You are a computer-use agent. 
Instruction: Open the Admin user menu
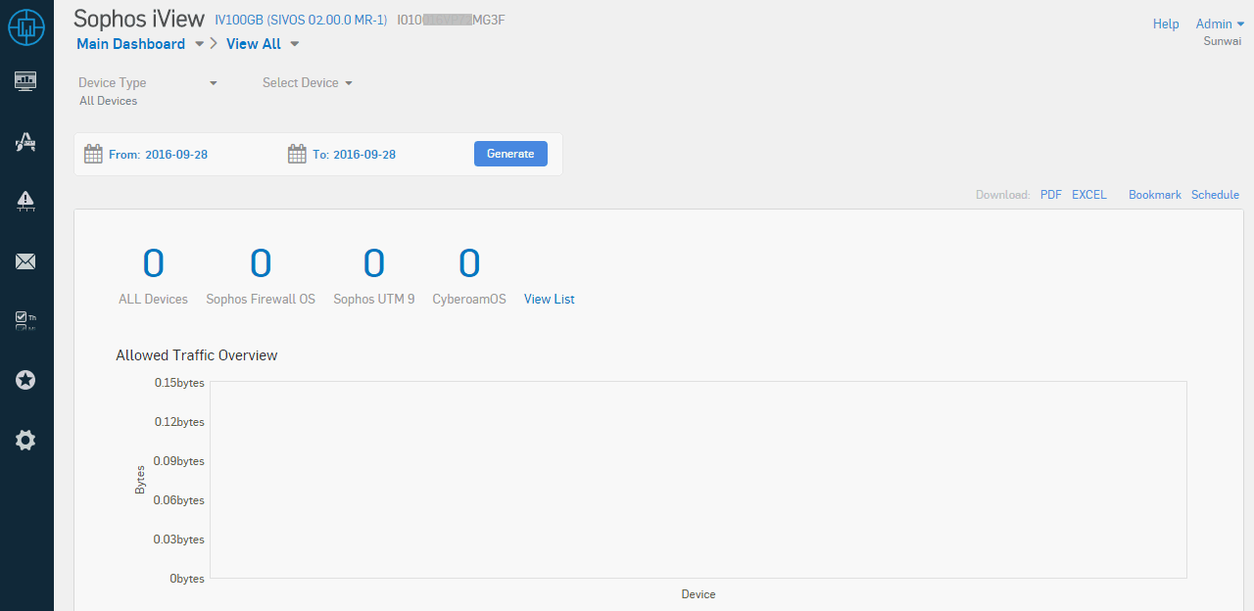(x=1220, y=24)
